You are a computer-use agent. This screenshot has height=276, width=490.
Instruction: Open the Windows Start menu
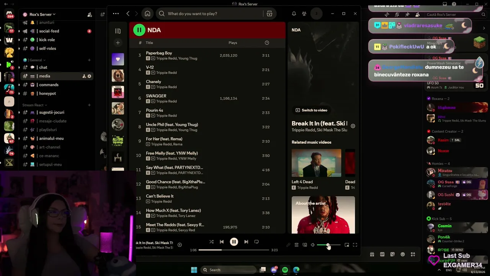pyautogui.click(x=194, y=270)
